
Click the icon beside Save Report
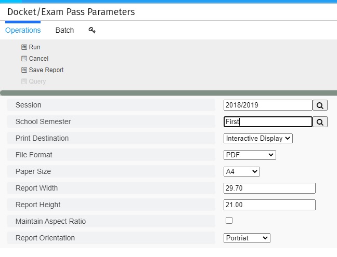click(24, 70)
